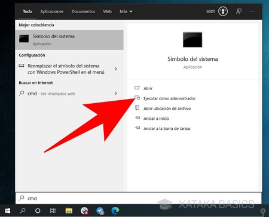Screen dimensions: 269x217
Task: Click the Configuración section heading
Action: 32,55
